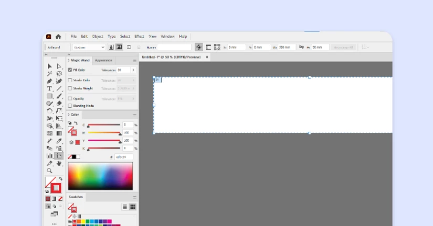Select the Perspective Grid tool
This screenshot has width=433, height=226.
coord(59,126)
